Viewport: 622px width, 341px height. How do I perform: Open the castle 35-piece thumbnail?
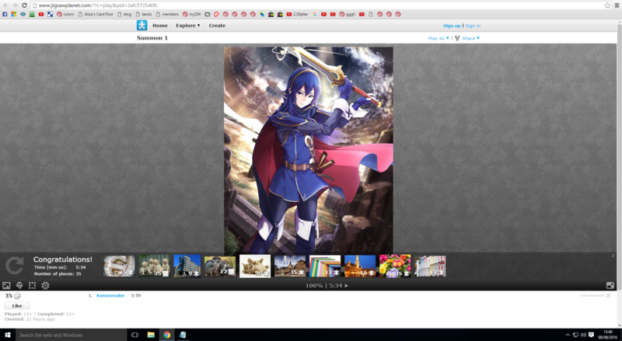(290, 266)
